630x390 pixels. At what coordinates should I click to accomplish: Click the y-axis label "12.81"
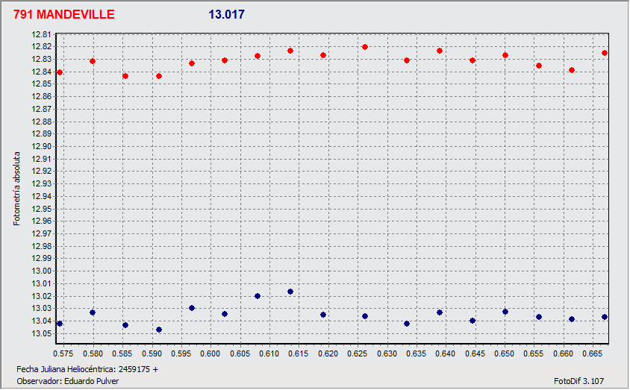click(x=41, y=34)
